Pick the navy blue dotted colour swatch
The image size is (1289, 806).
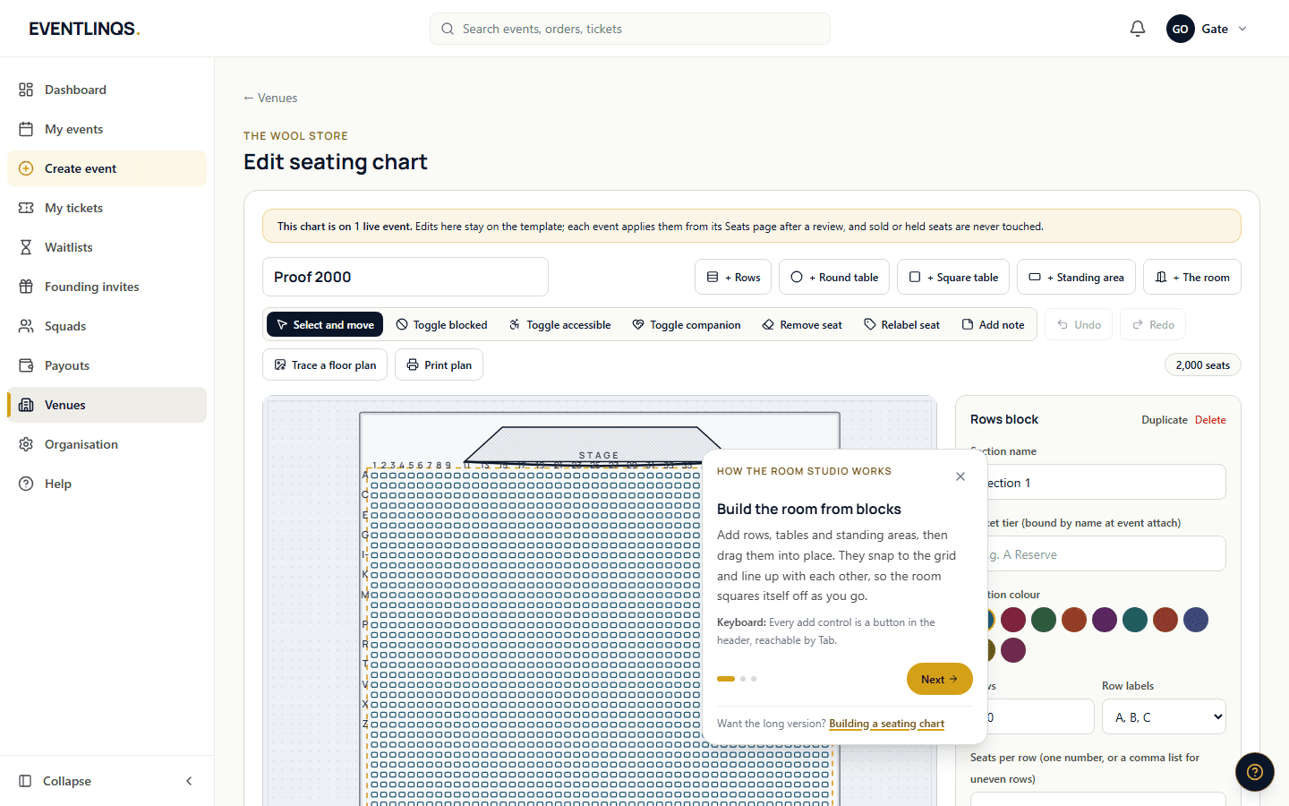click(1196, 620)
